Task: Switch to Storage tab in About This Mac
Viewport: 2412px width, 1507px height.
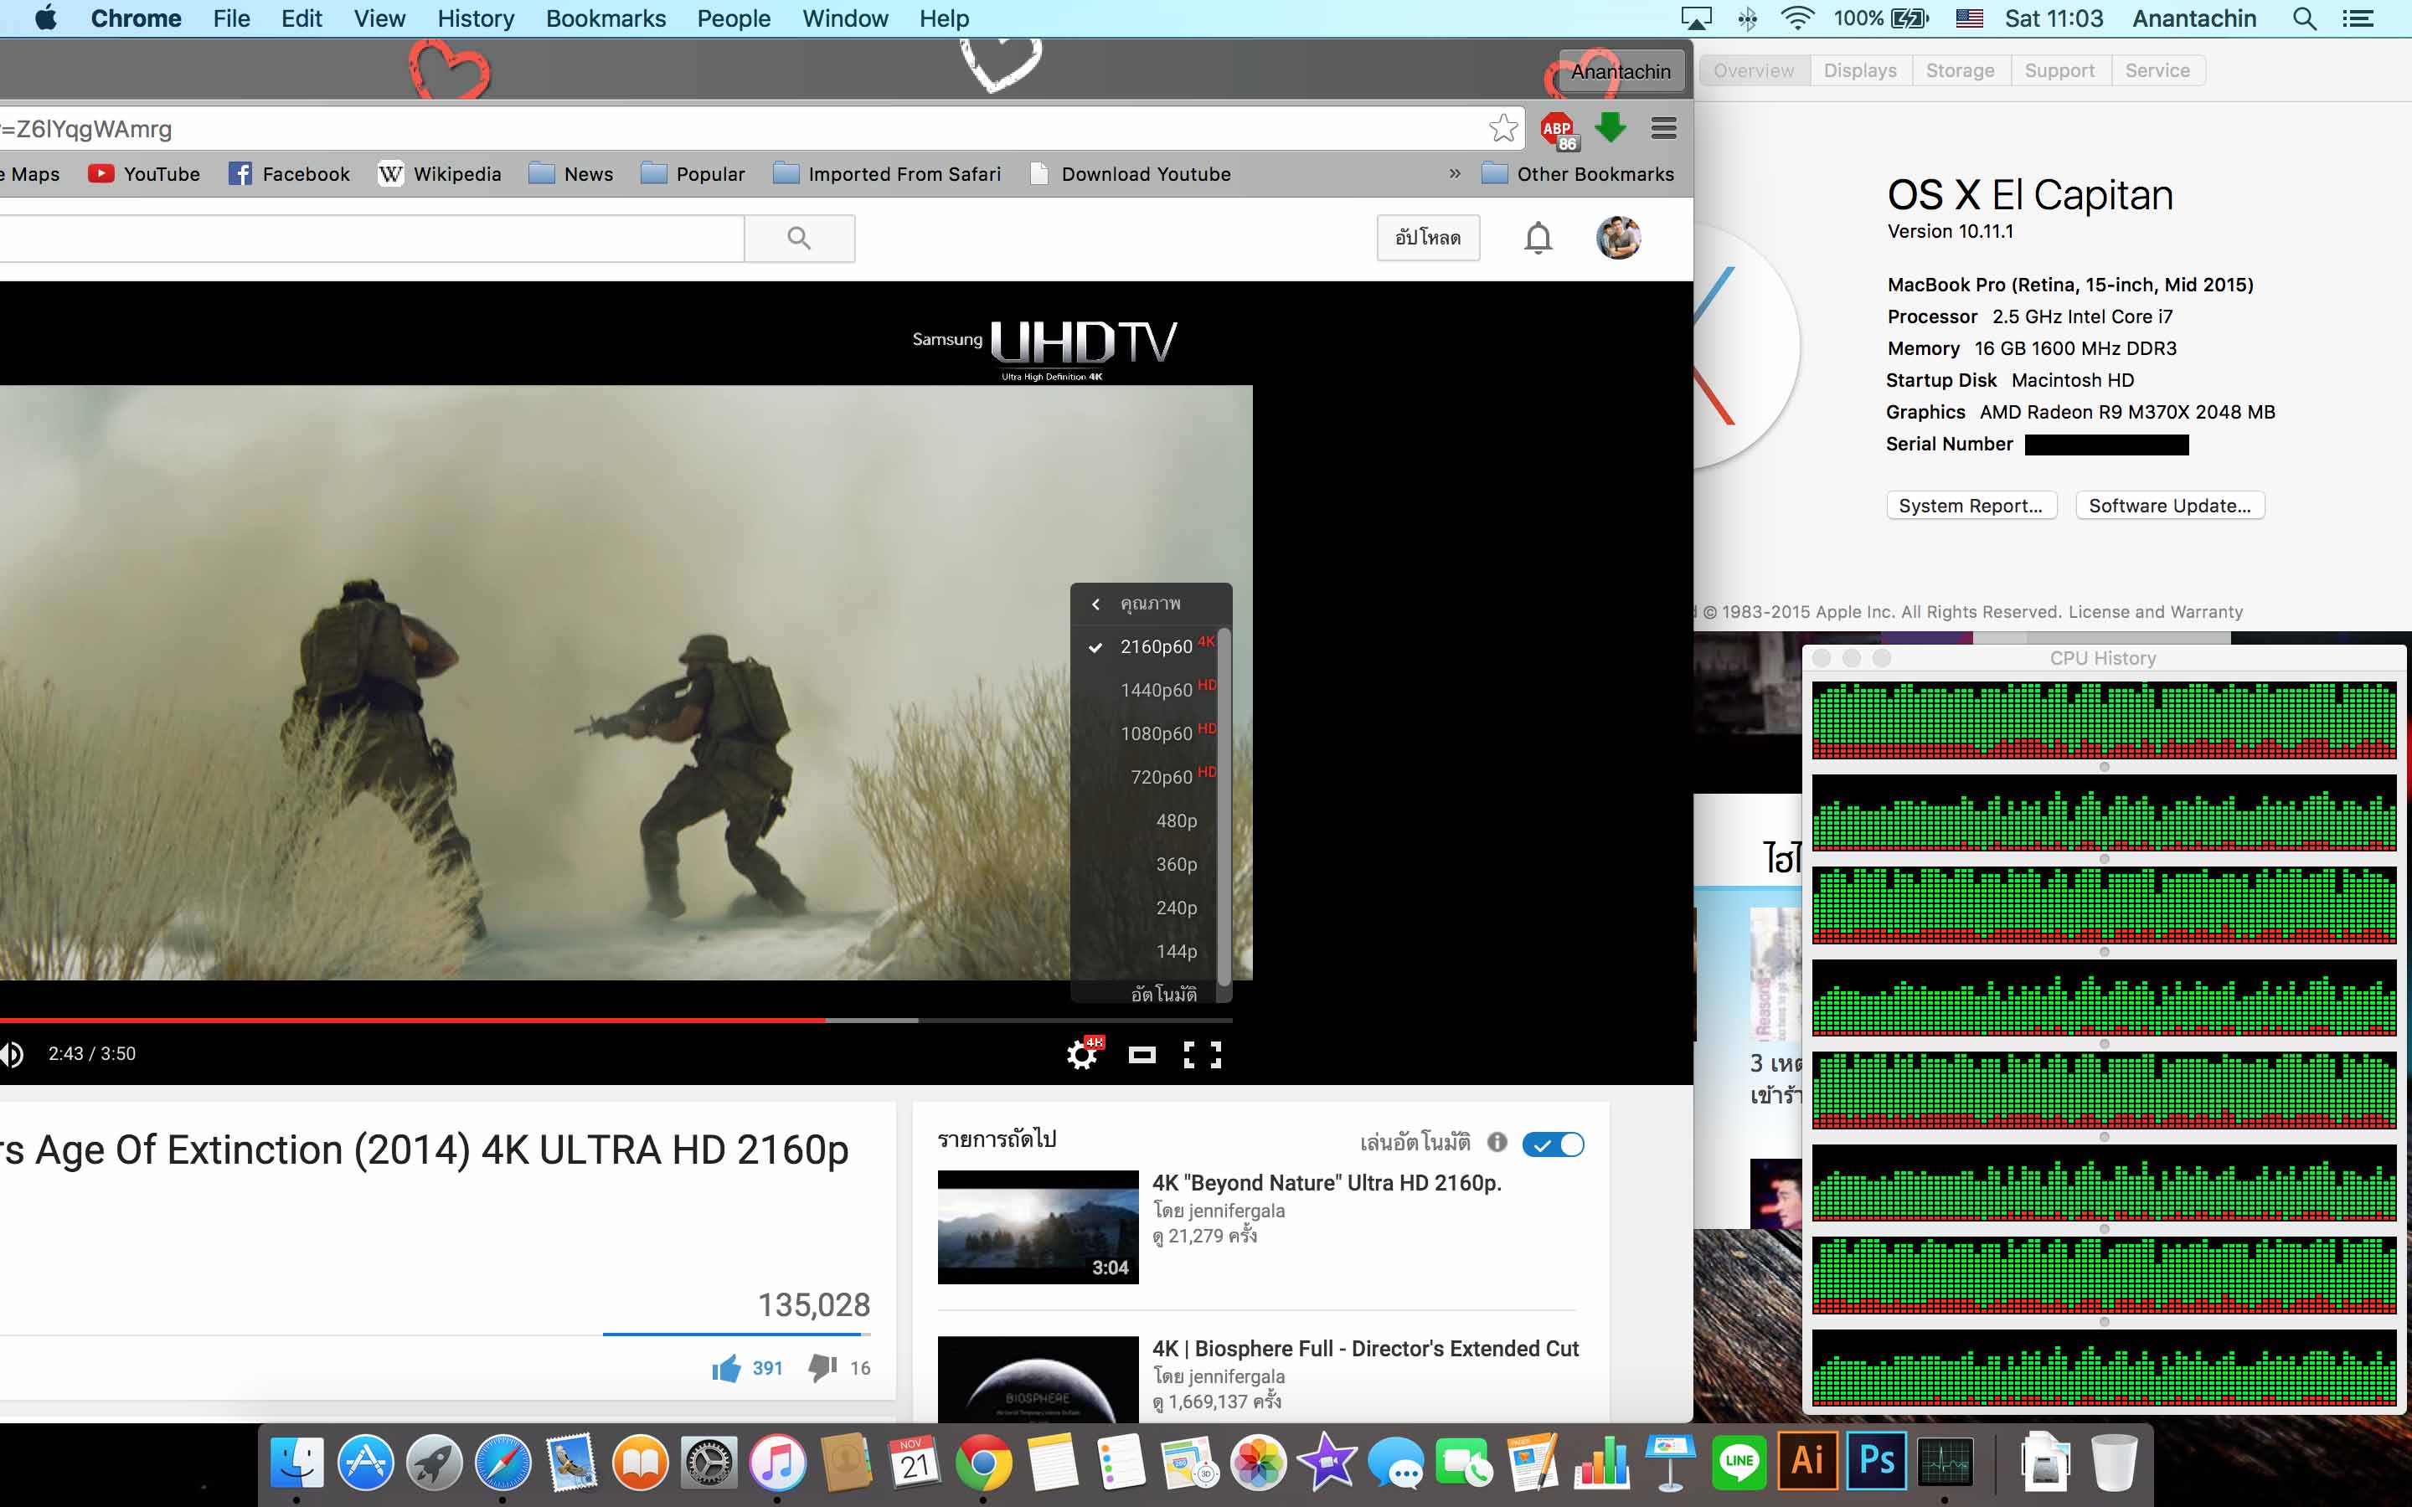Action: pyautogui.click(x=1960, y=71)
